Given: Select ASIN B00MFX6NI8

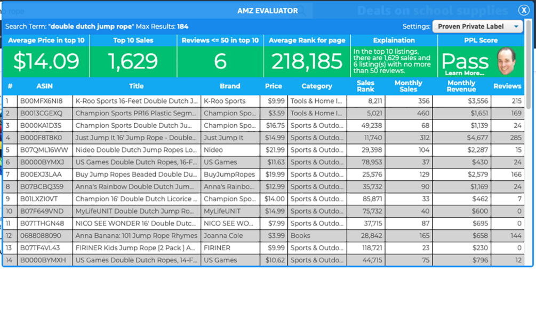Looking at the screenshot, I should tap(42, 101).
